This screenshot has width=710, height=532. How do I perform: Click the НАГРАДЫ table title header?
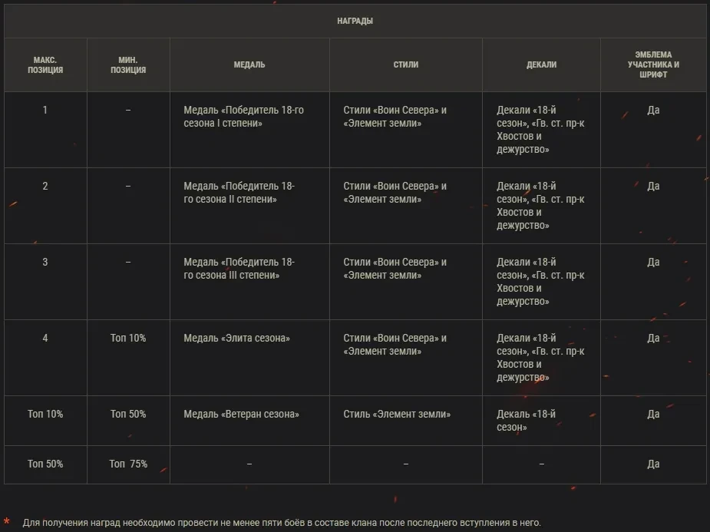(355, 21)
